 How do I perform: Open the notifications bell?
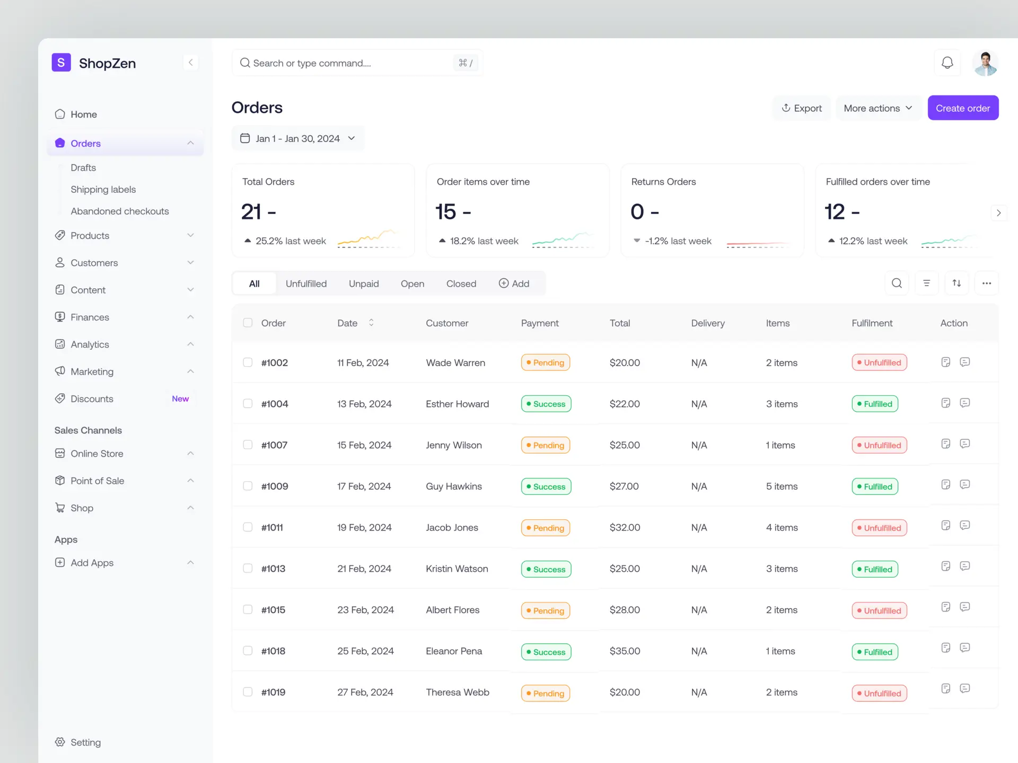tap(947, 63)
